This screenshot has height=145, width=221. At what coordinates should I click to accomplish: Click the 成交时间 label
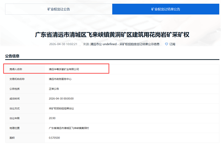click(14, 99)
